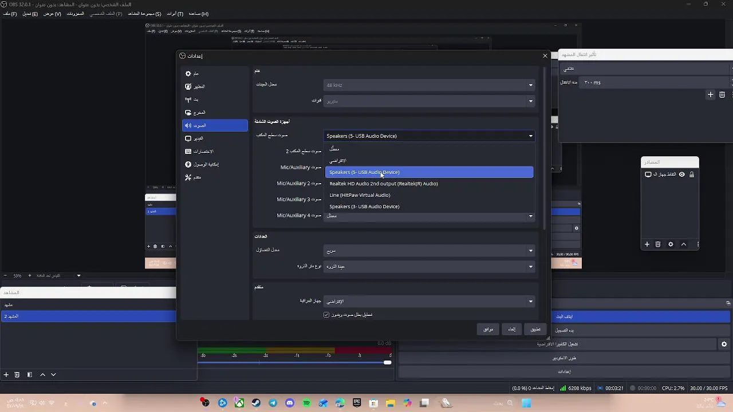Open Discord from the taskbar

tap(290, 403)
